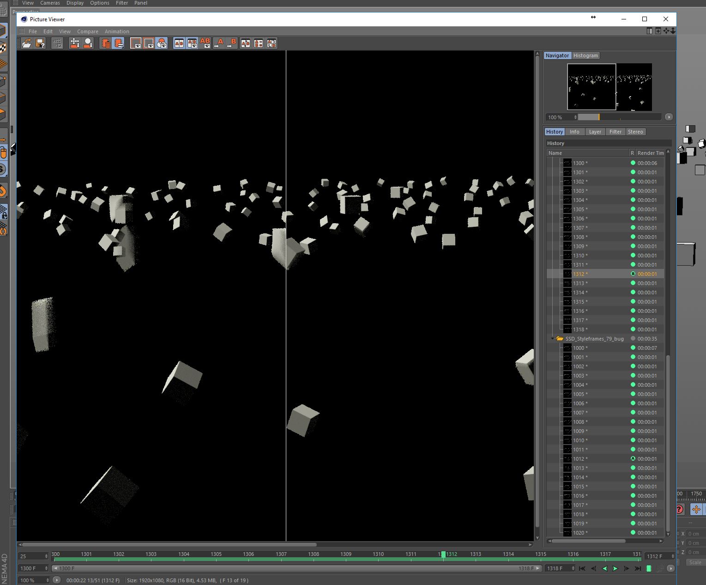Go to the first frame
The image size is (706, 585).
click(x=582, y=568)
